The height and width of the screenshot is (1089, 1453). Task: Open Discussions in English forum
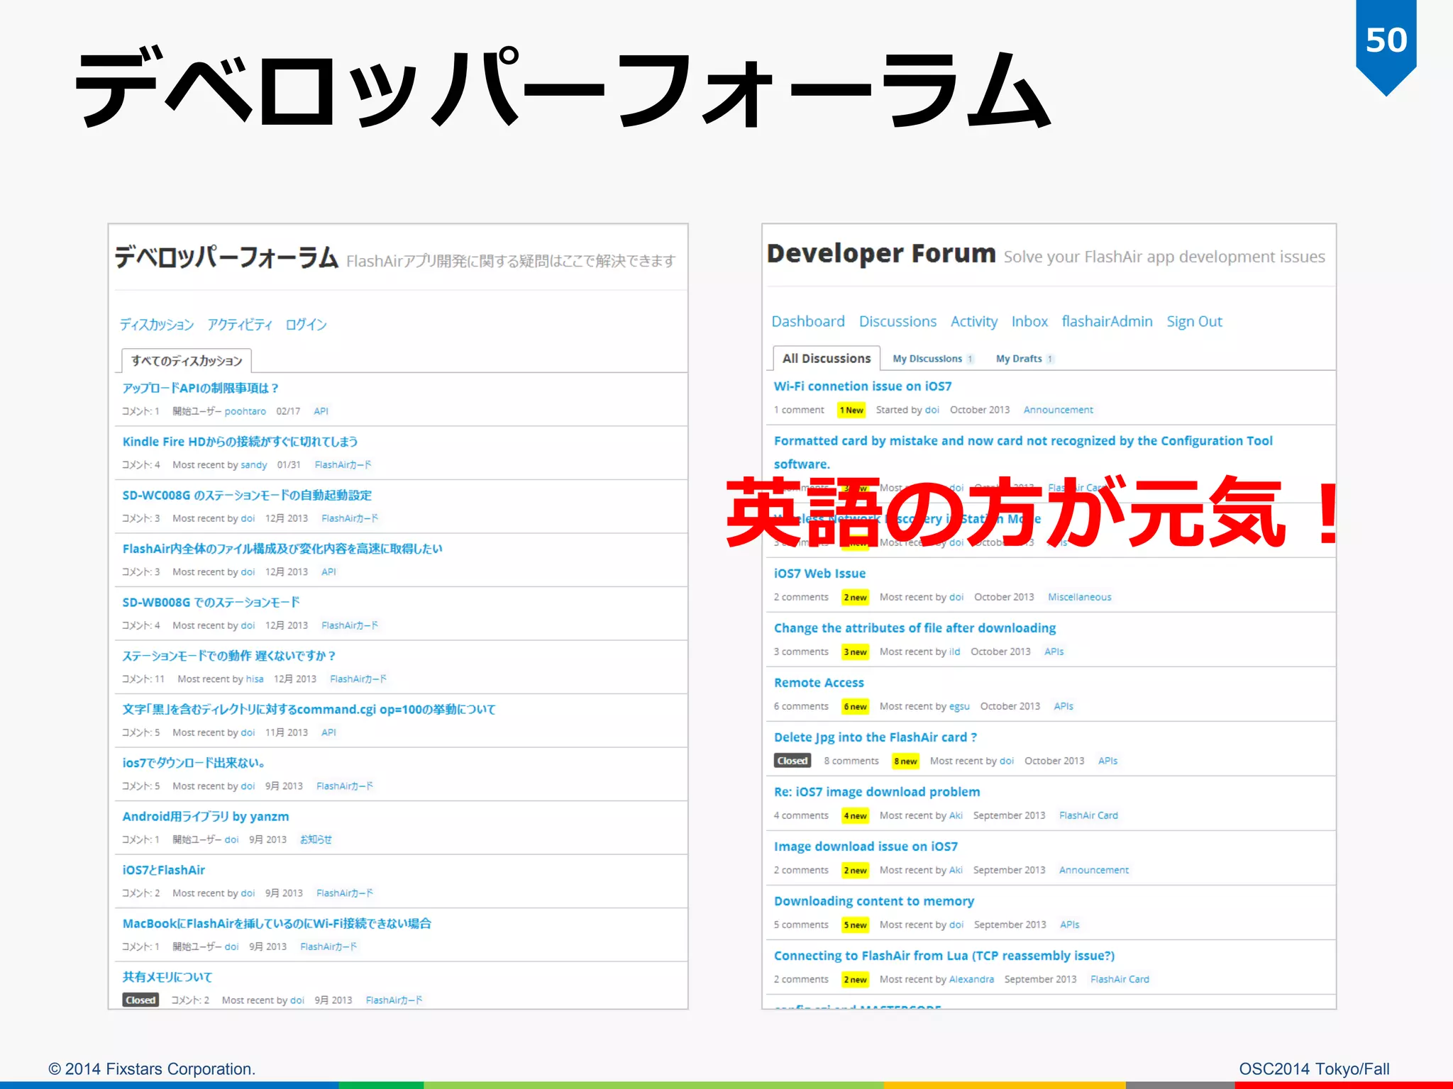point(897,321)
